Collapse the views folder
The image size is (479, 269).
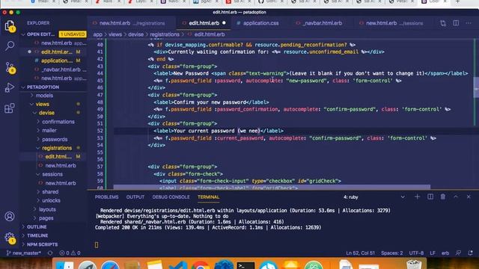pos(43,104)
